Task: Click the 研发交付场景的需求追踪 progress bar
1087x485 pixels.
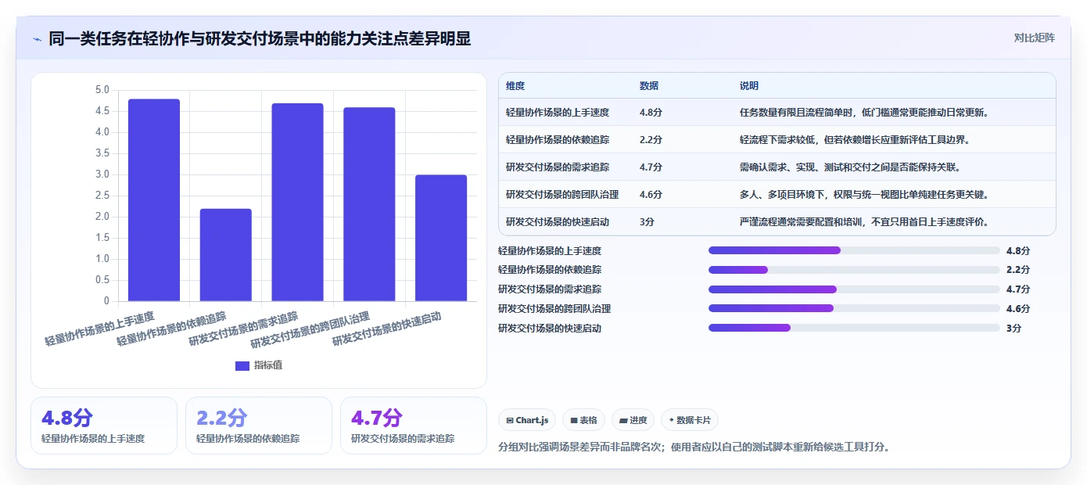Action: coord(854,289)
